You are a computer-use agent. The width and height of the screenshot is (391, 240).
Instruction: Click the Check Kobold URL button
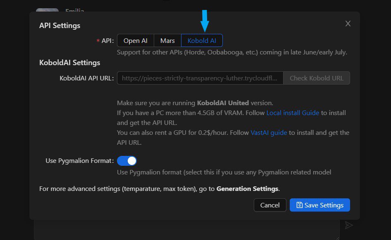317,78
